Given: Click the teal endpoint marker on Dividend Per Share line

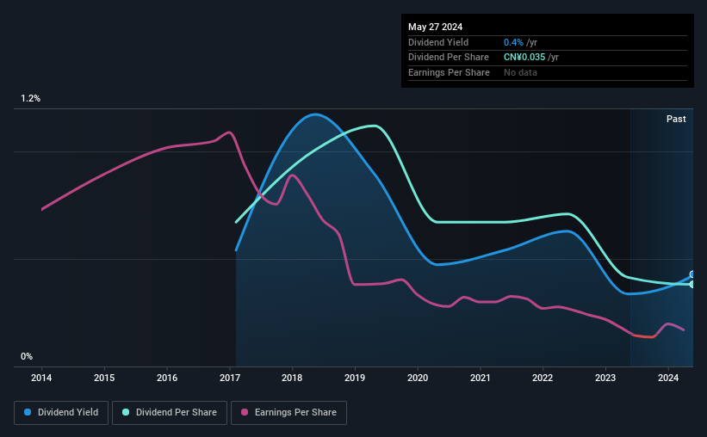Looking at the screenshot, I should (692, 284).
